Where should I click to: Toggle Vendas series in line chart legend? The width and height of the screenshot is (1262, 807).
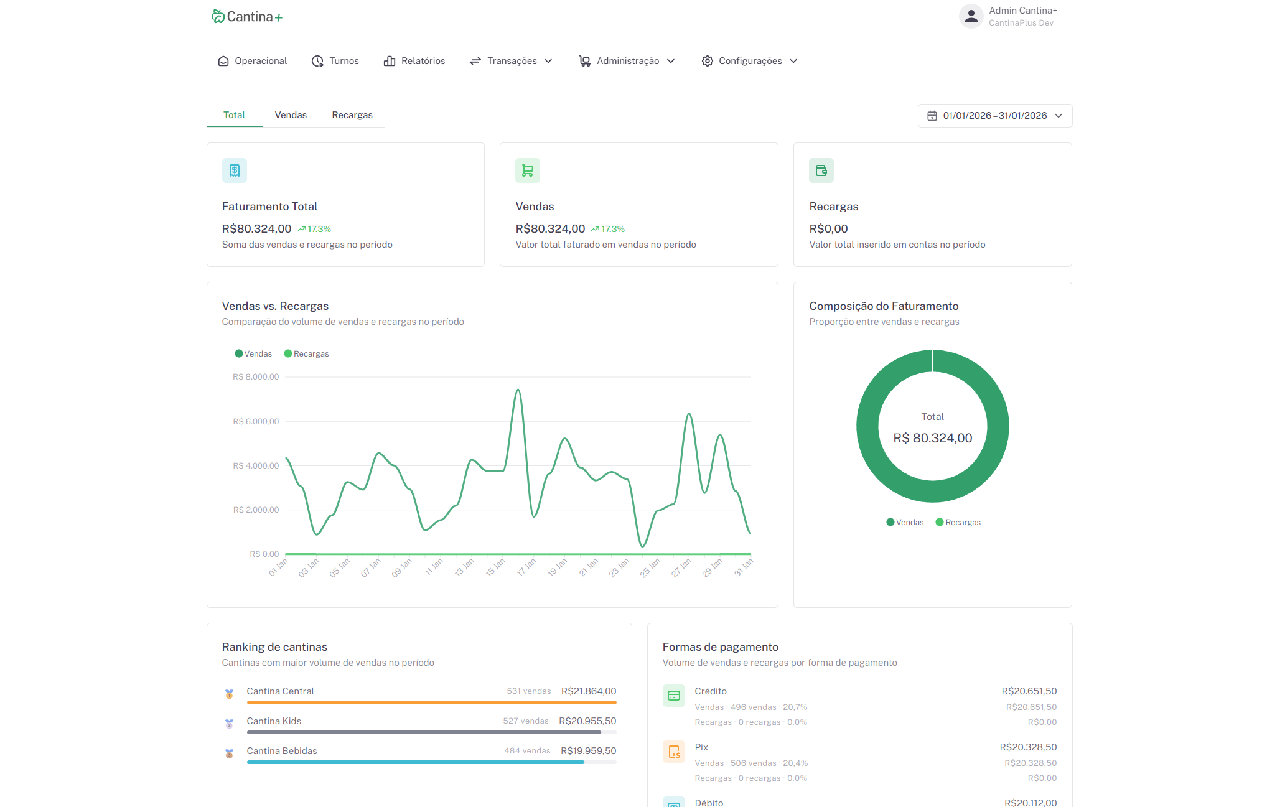pyautogui.click(x=253, y=353)
